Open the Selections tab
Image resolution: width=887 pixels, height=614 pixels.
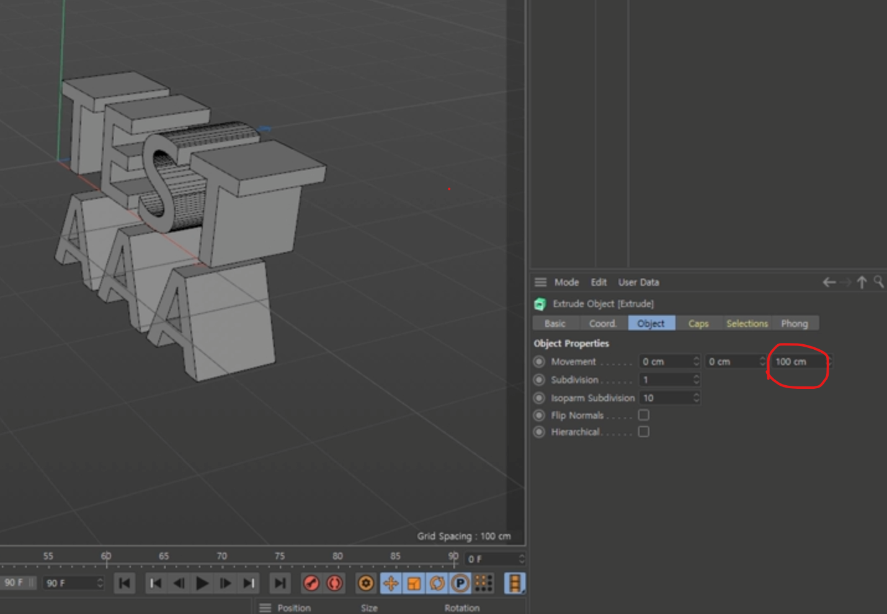coord(747,323)
